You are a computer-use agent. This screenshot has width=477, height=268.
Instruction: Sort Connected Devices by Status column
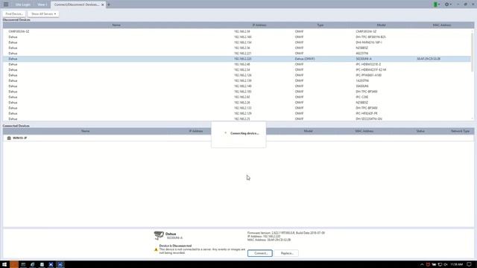click(x=420, y=131)
